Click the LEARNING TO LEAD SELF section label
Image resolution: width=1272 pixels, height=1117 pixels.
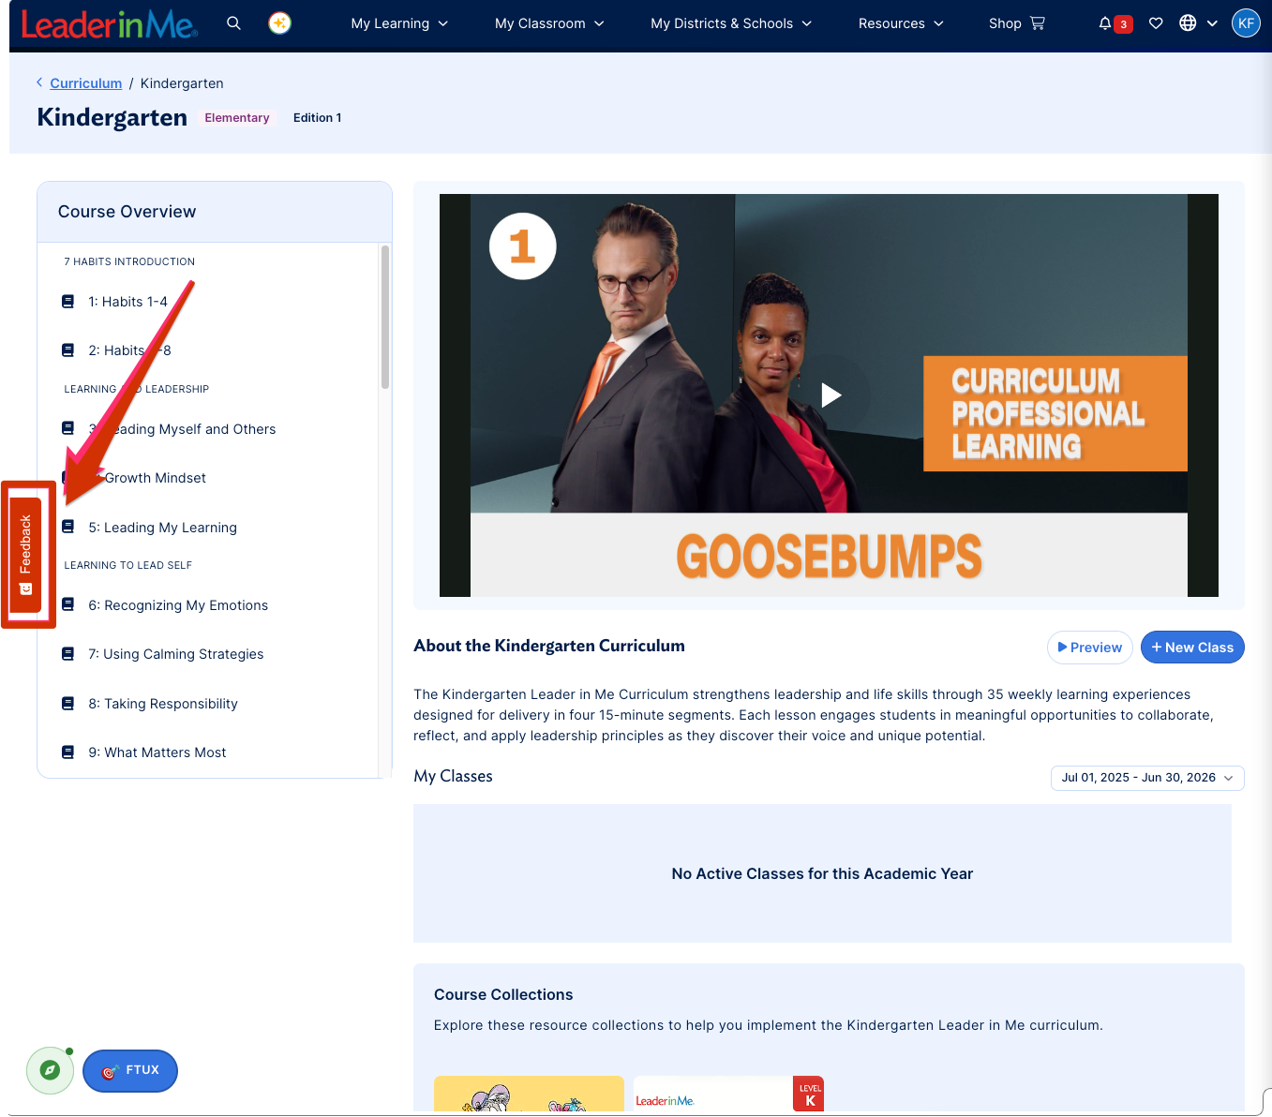[x=127, y=565]
